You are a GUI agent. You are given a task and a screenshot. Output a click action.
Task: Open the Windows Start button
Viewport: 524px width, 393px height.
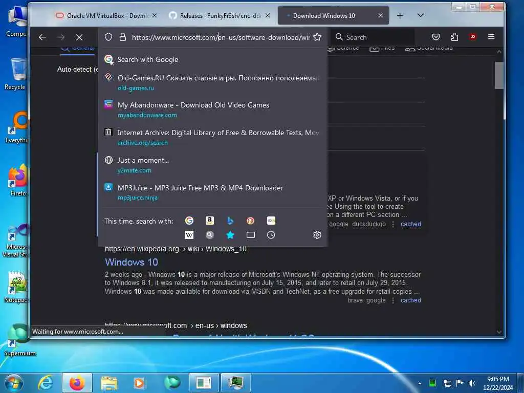[13, 383]
